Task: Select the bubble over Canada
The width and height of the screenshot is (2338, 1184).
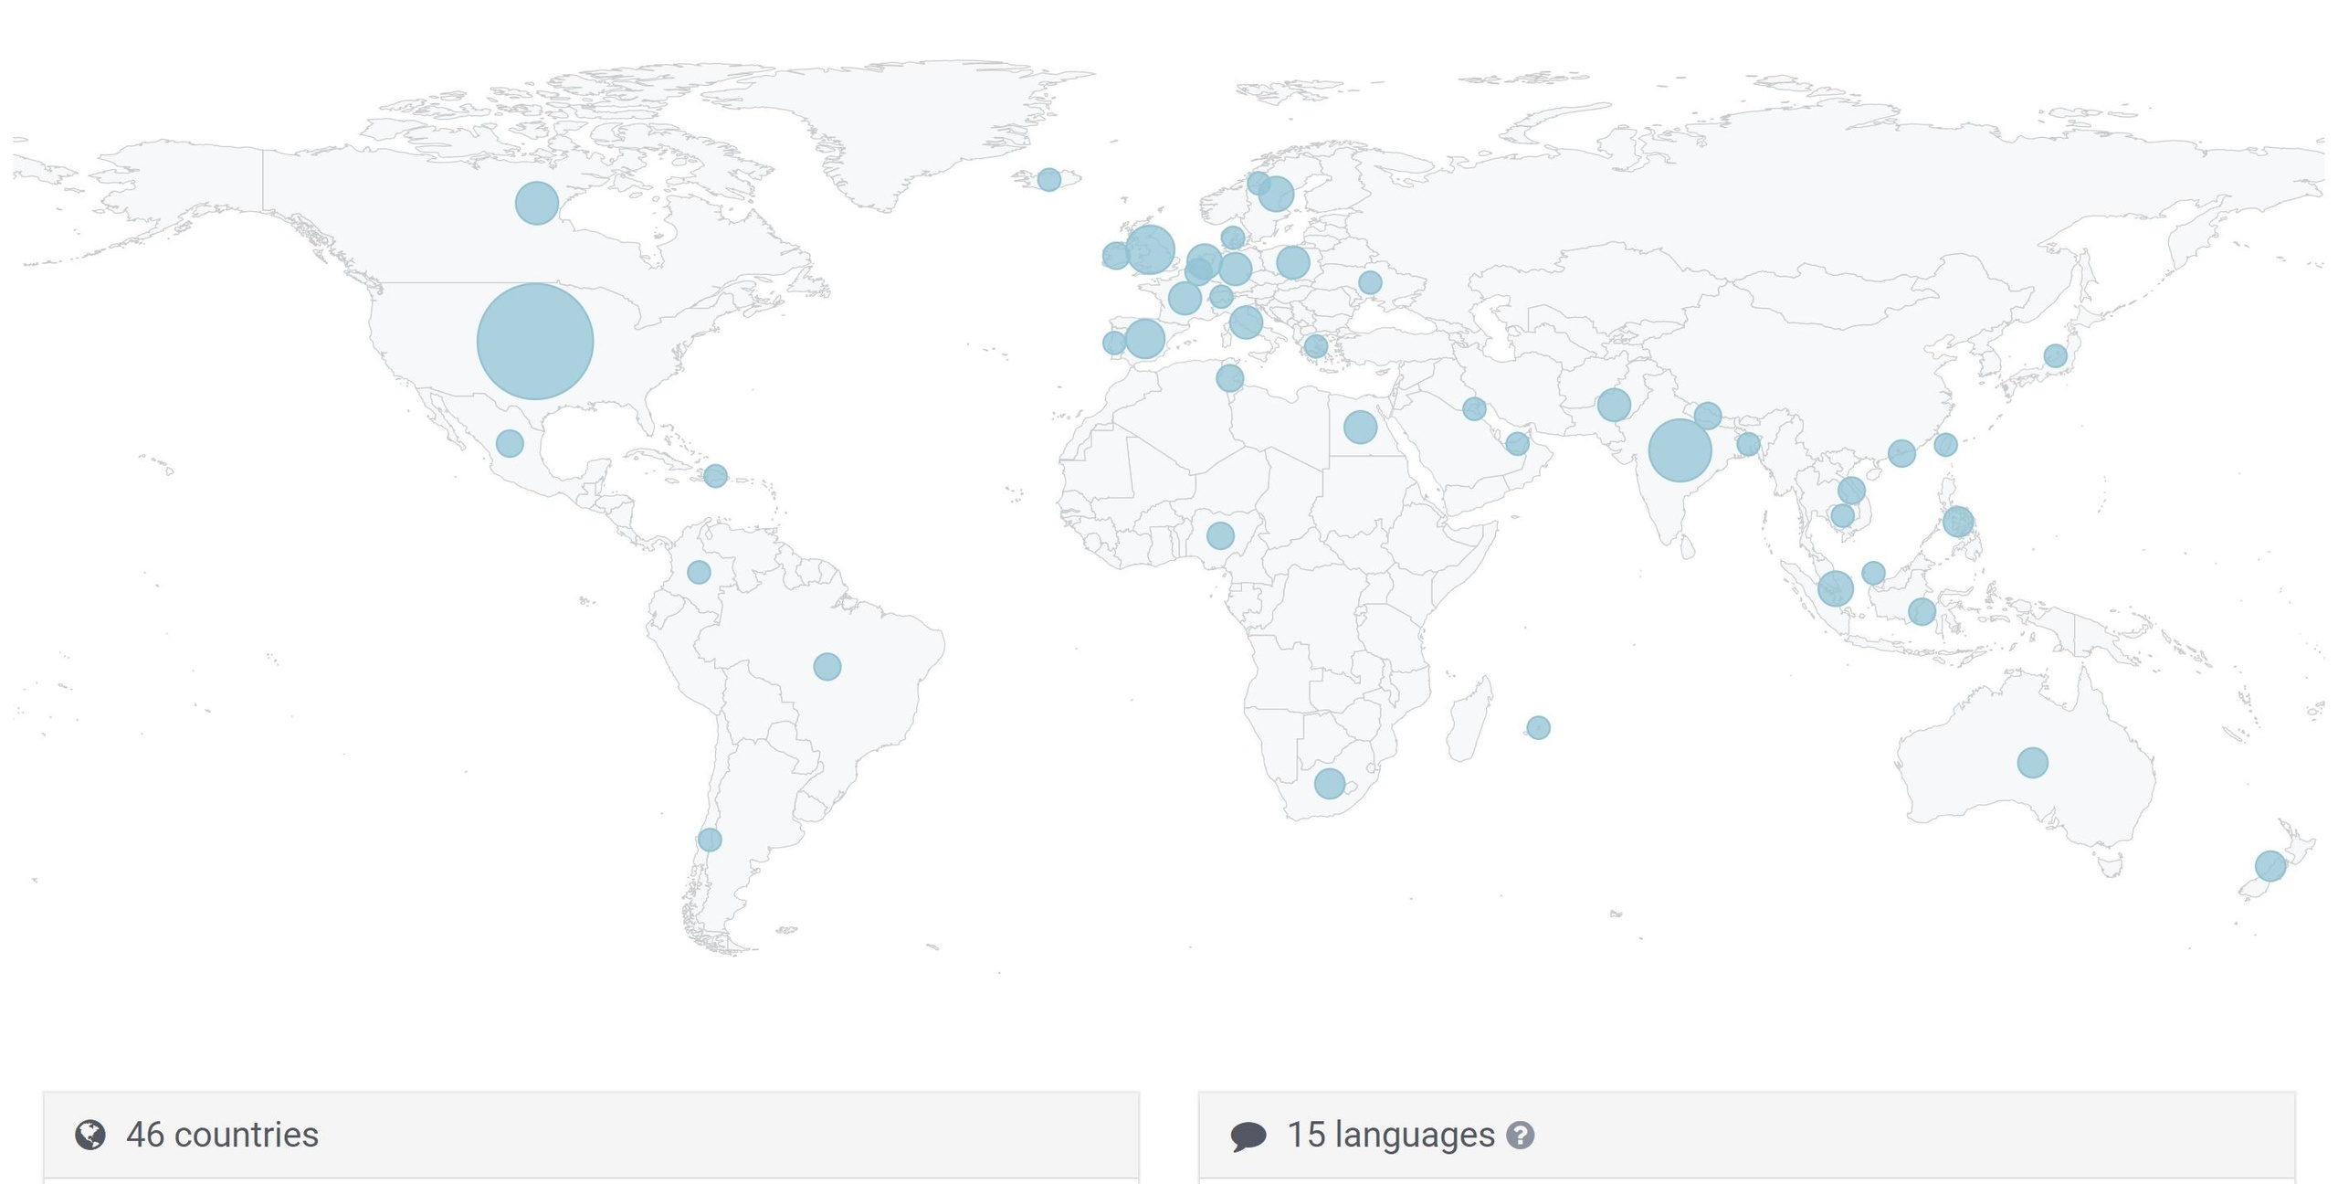Action: (x=536, y=203)
